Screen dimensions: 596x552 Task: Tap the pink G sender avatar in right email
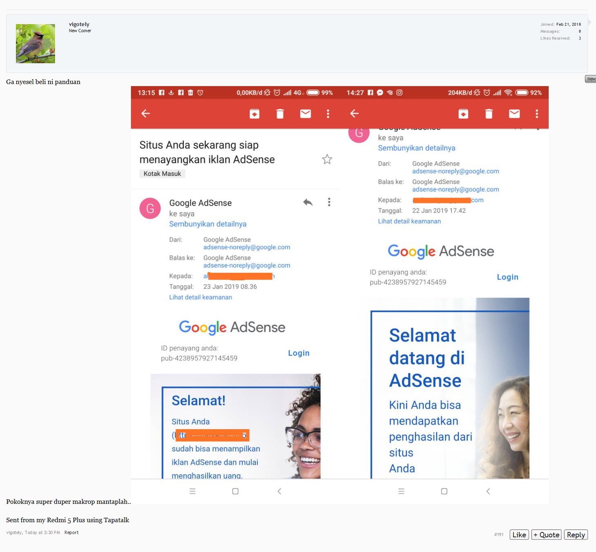(359, 133)
